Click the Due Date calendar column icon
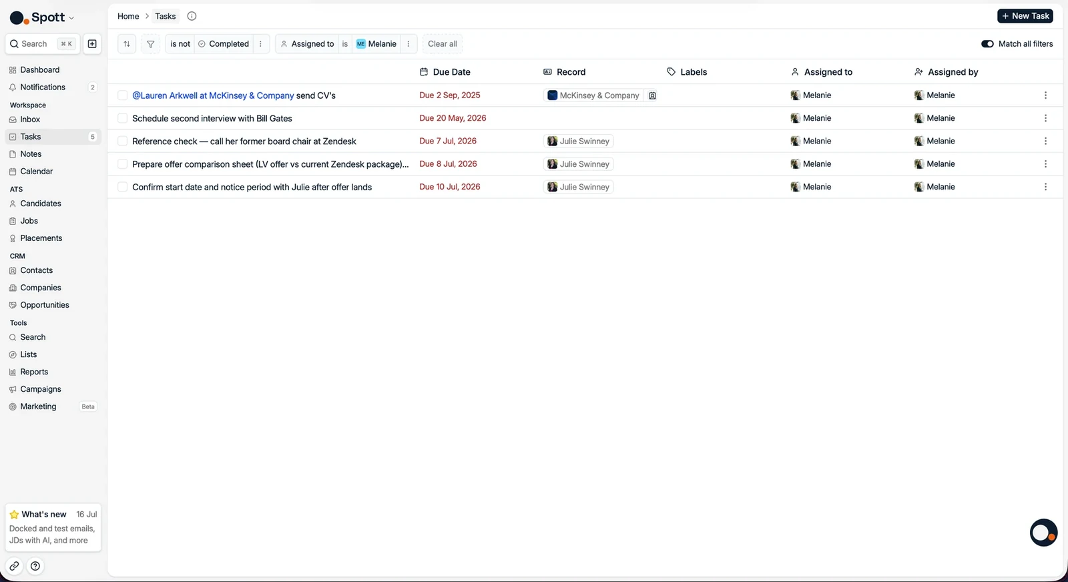 click(x=423, y=72)
